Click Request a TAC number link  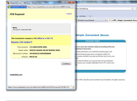click(x=22, y=42)
